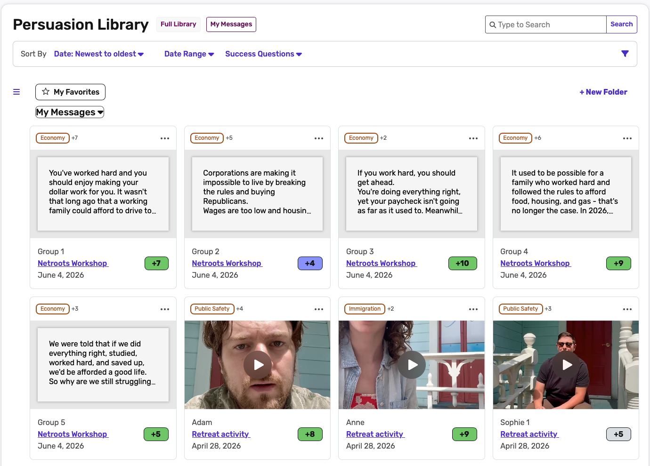Screen dimensions: 650x466
Task: Click Public Safety tag on Sophie 1 card
Action: click(x=520, y=309)
